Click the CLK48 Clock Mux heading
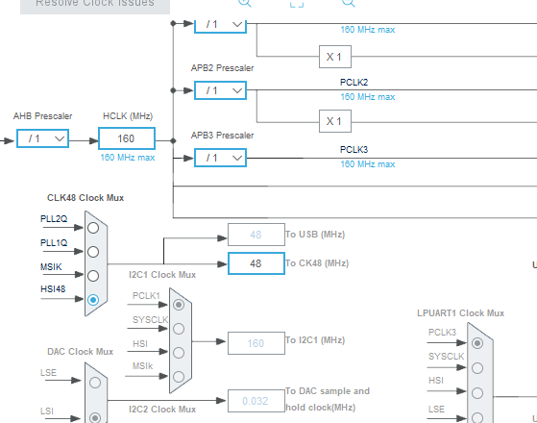The width and height of the screenshot is (537, 423). coord(85,198)
